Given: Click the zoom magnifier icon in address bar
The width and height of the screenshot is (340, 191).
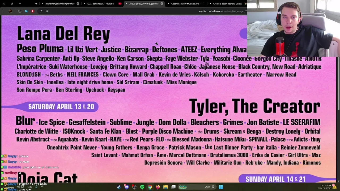Looking at the screenshot, I should point(47,11).
